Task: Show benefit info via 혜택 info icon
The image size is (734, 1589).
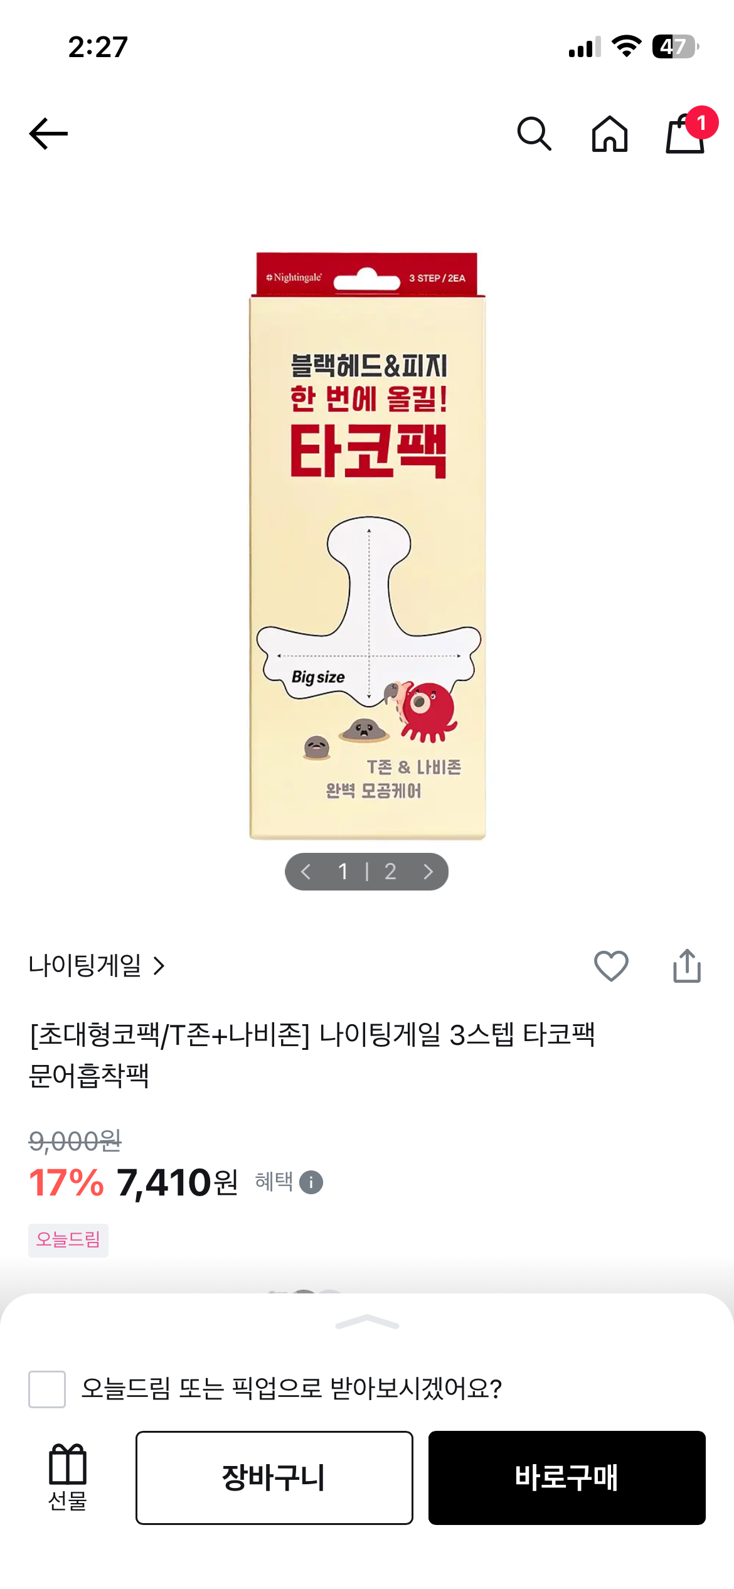Action: click(x=311, y=1182)
